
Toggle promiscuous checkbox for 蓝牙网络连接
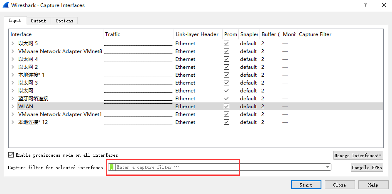point(226,98)
